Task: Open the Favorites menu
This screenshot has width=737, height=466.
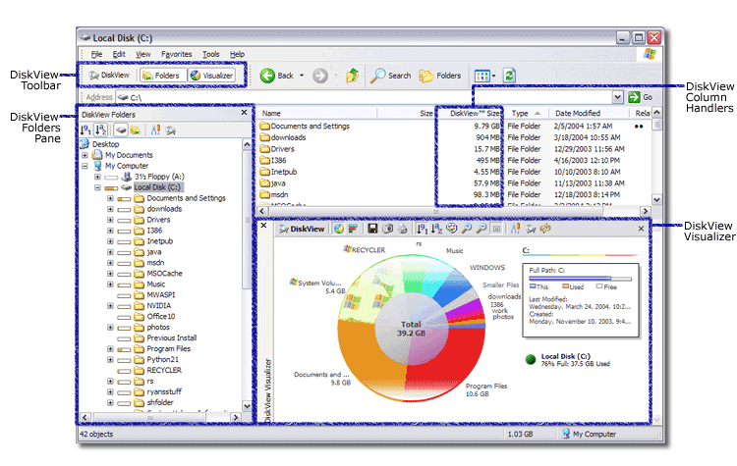Action: (177, 53)
